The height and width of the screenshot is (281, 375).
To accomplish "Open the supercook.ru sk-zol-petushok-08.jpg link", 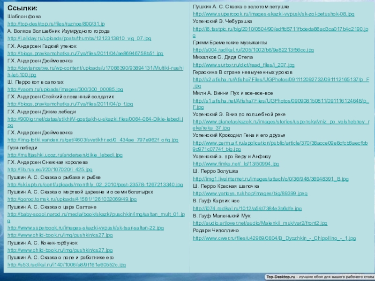I will [x=273, y=14].
